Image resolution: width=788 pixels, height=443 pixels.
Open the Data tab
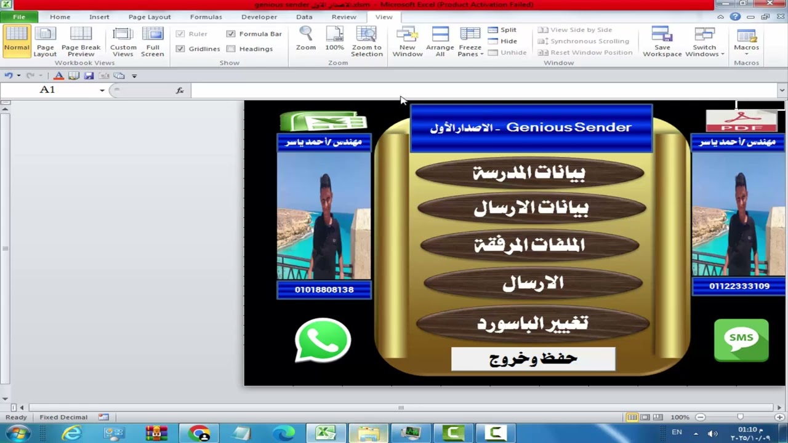(x=304, y=17)
